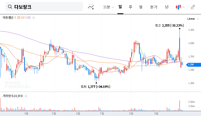The image size is (201, 116).
Task: Activate the pencil drawing tool
Action: pos(193,7)
